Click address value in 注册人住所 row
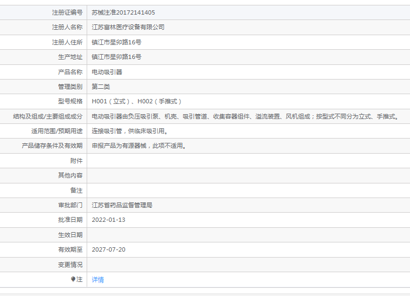The image size is (410, 296). coord(116,42)
